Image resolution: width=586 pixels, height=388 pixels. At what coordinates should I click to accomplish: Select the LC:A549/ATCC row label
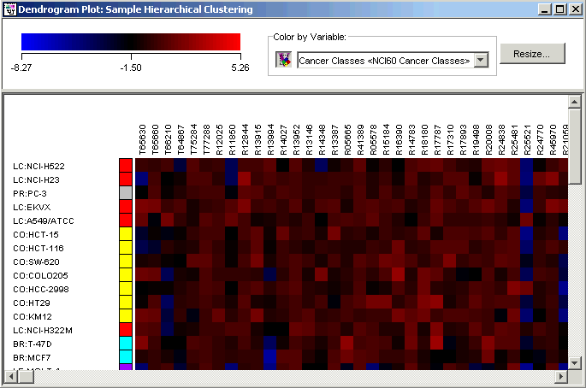tap(44, 221)
